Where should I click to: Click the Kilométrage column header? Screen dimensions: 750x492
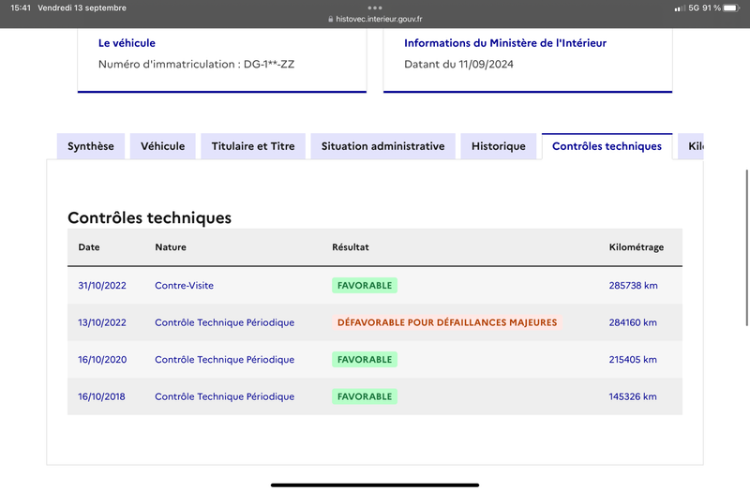coord(637,247)
